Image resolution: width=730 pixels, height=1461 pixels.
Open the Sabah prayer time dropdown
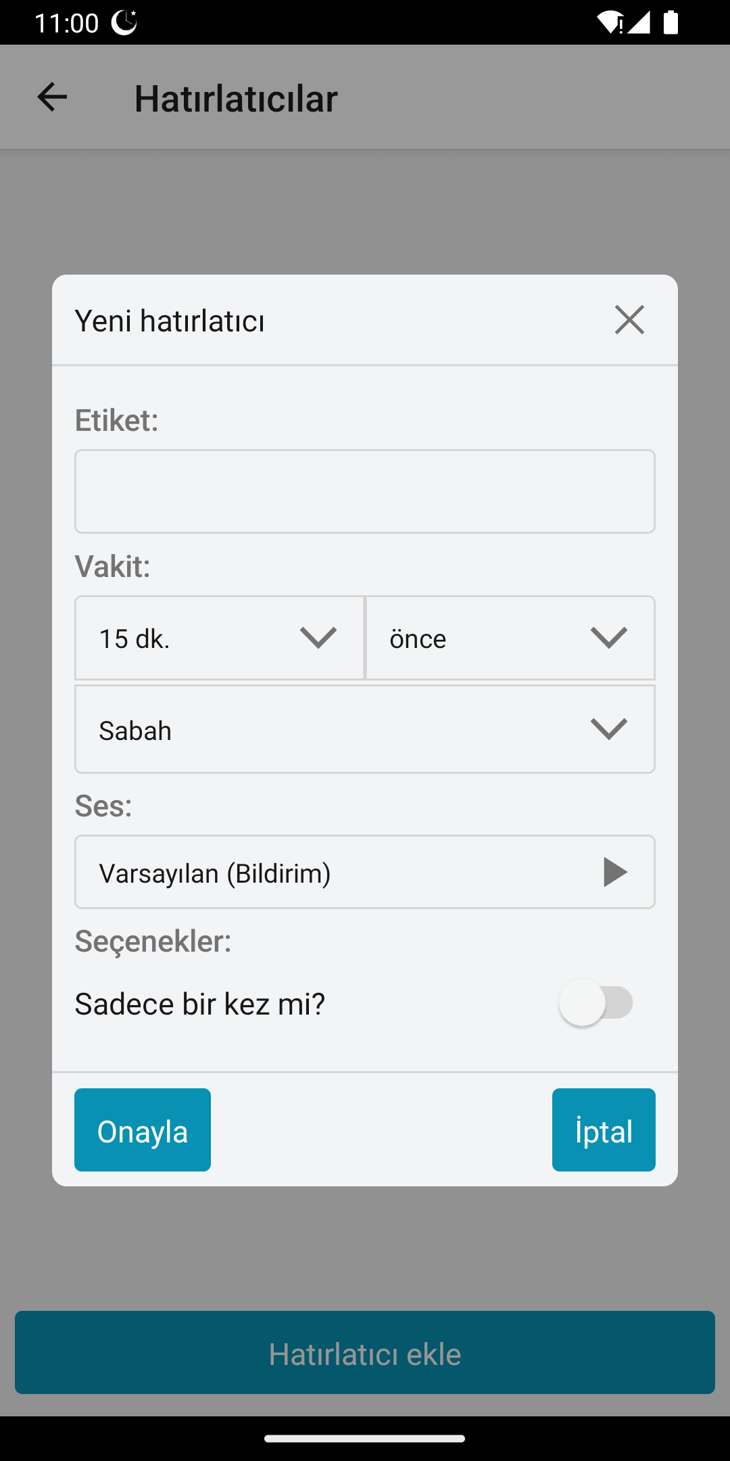(x=364, y=730)
